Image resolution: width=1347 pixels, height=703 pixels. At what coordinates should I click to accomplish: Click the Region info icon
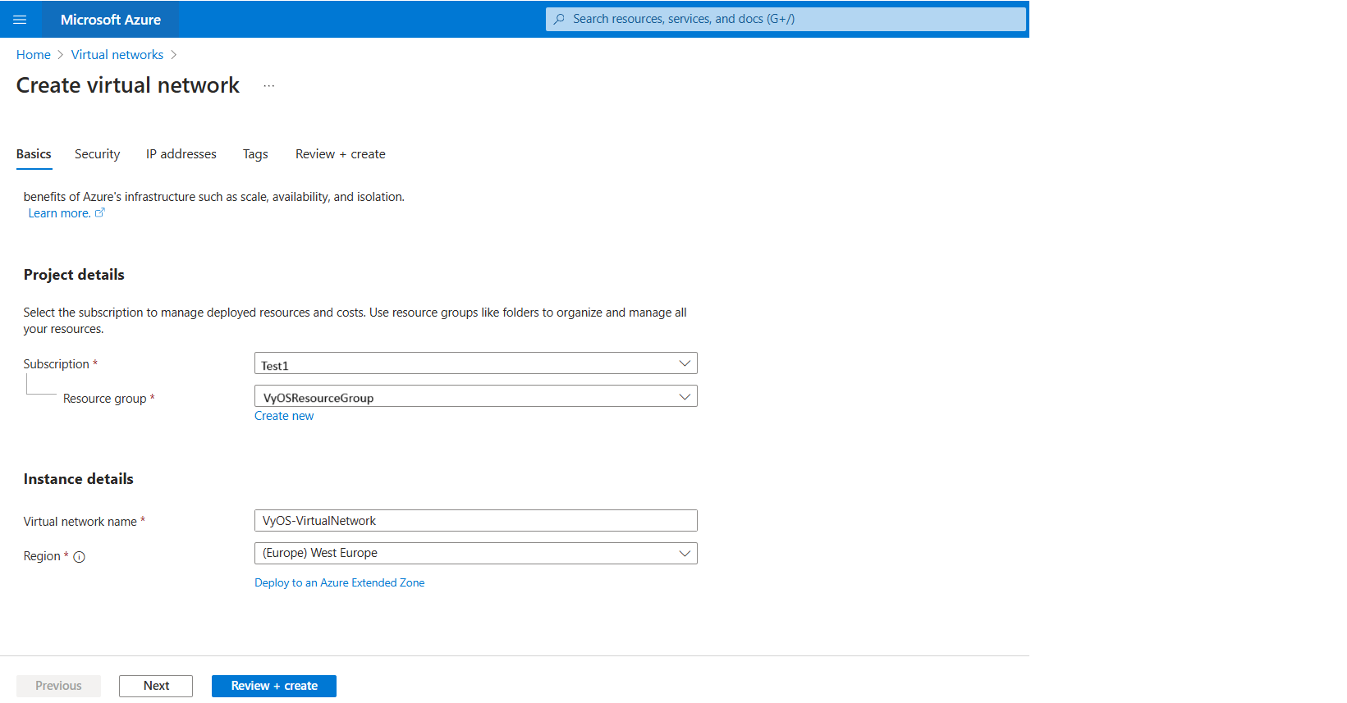(x=80, y=557)
